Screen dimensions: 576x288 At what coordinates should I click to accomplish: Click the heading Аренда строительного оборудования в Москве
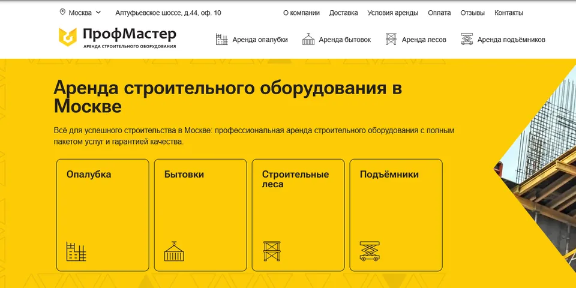coord(228,98)
